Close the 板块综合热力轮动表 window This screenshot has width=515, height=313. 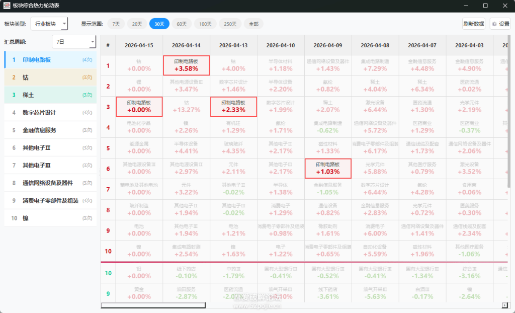click(505, 6)
